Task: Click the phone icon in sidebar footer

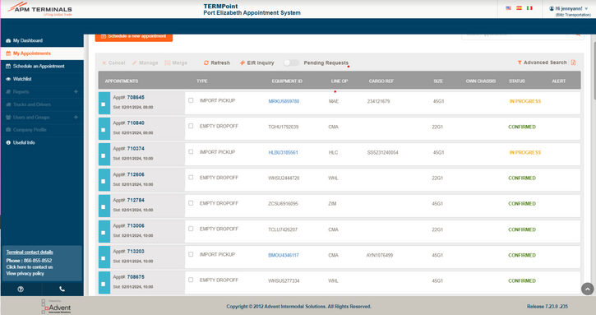Action: (x=62, y=290)
